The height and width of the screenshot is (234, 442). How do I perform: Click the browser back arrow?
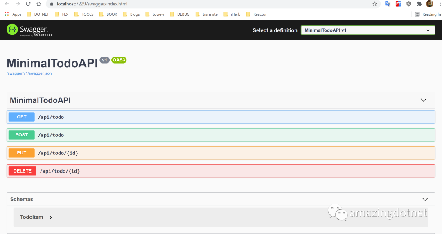[x=7, y=4]
